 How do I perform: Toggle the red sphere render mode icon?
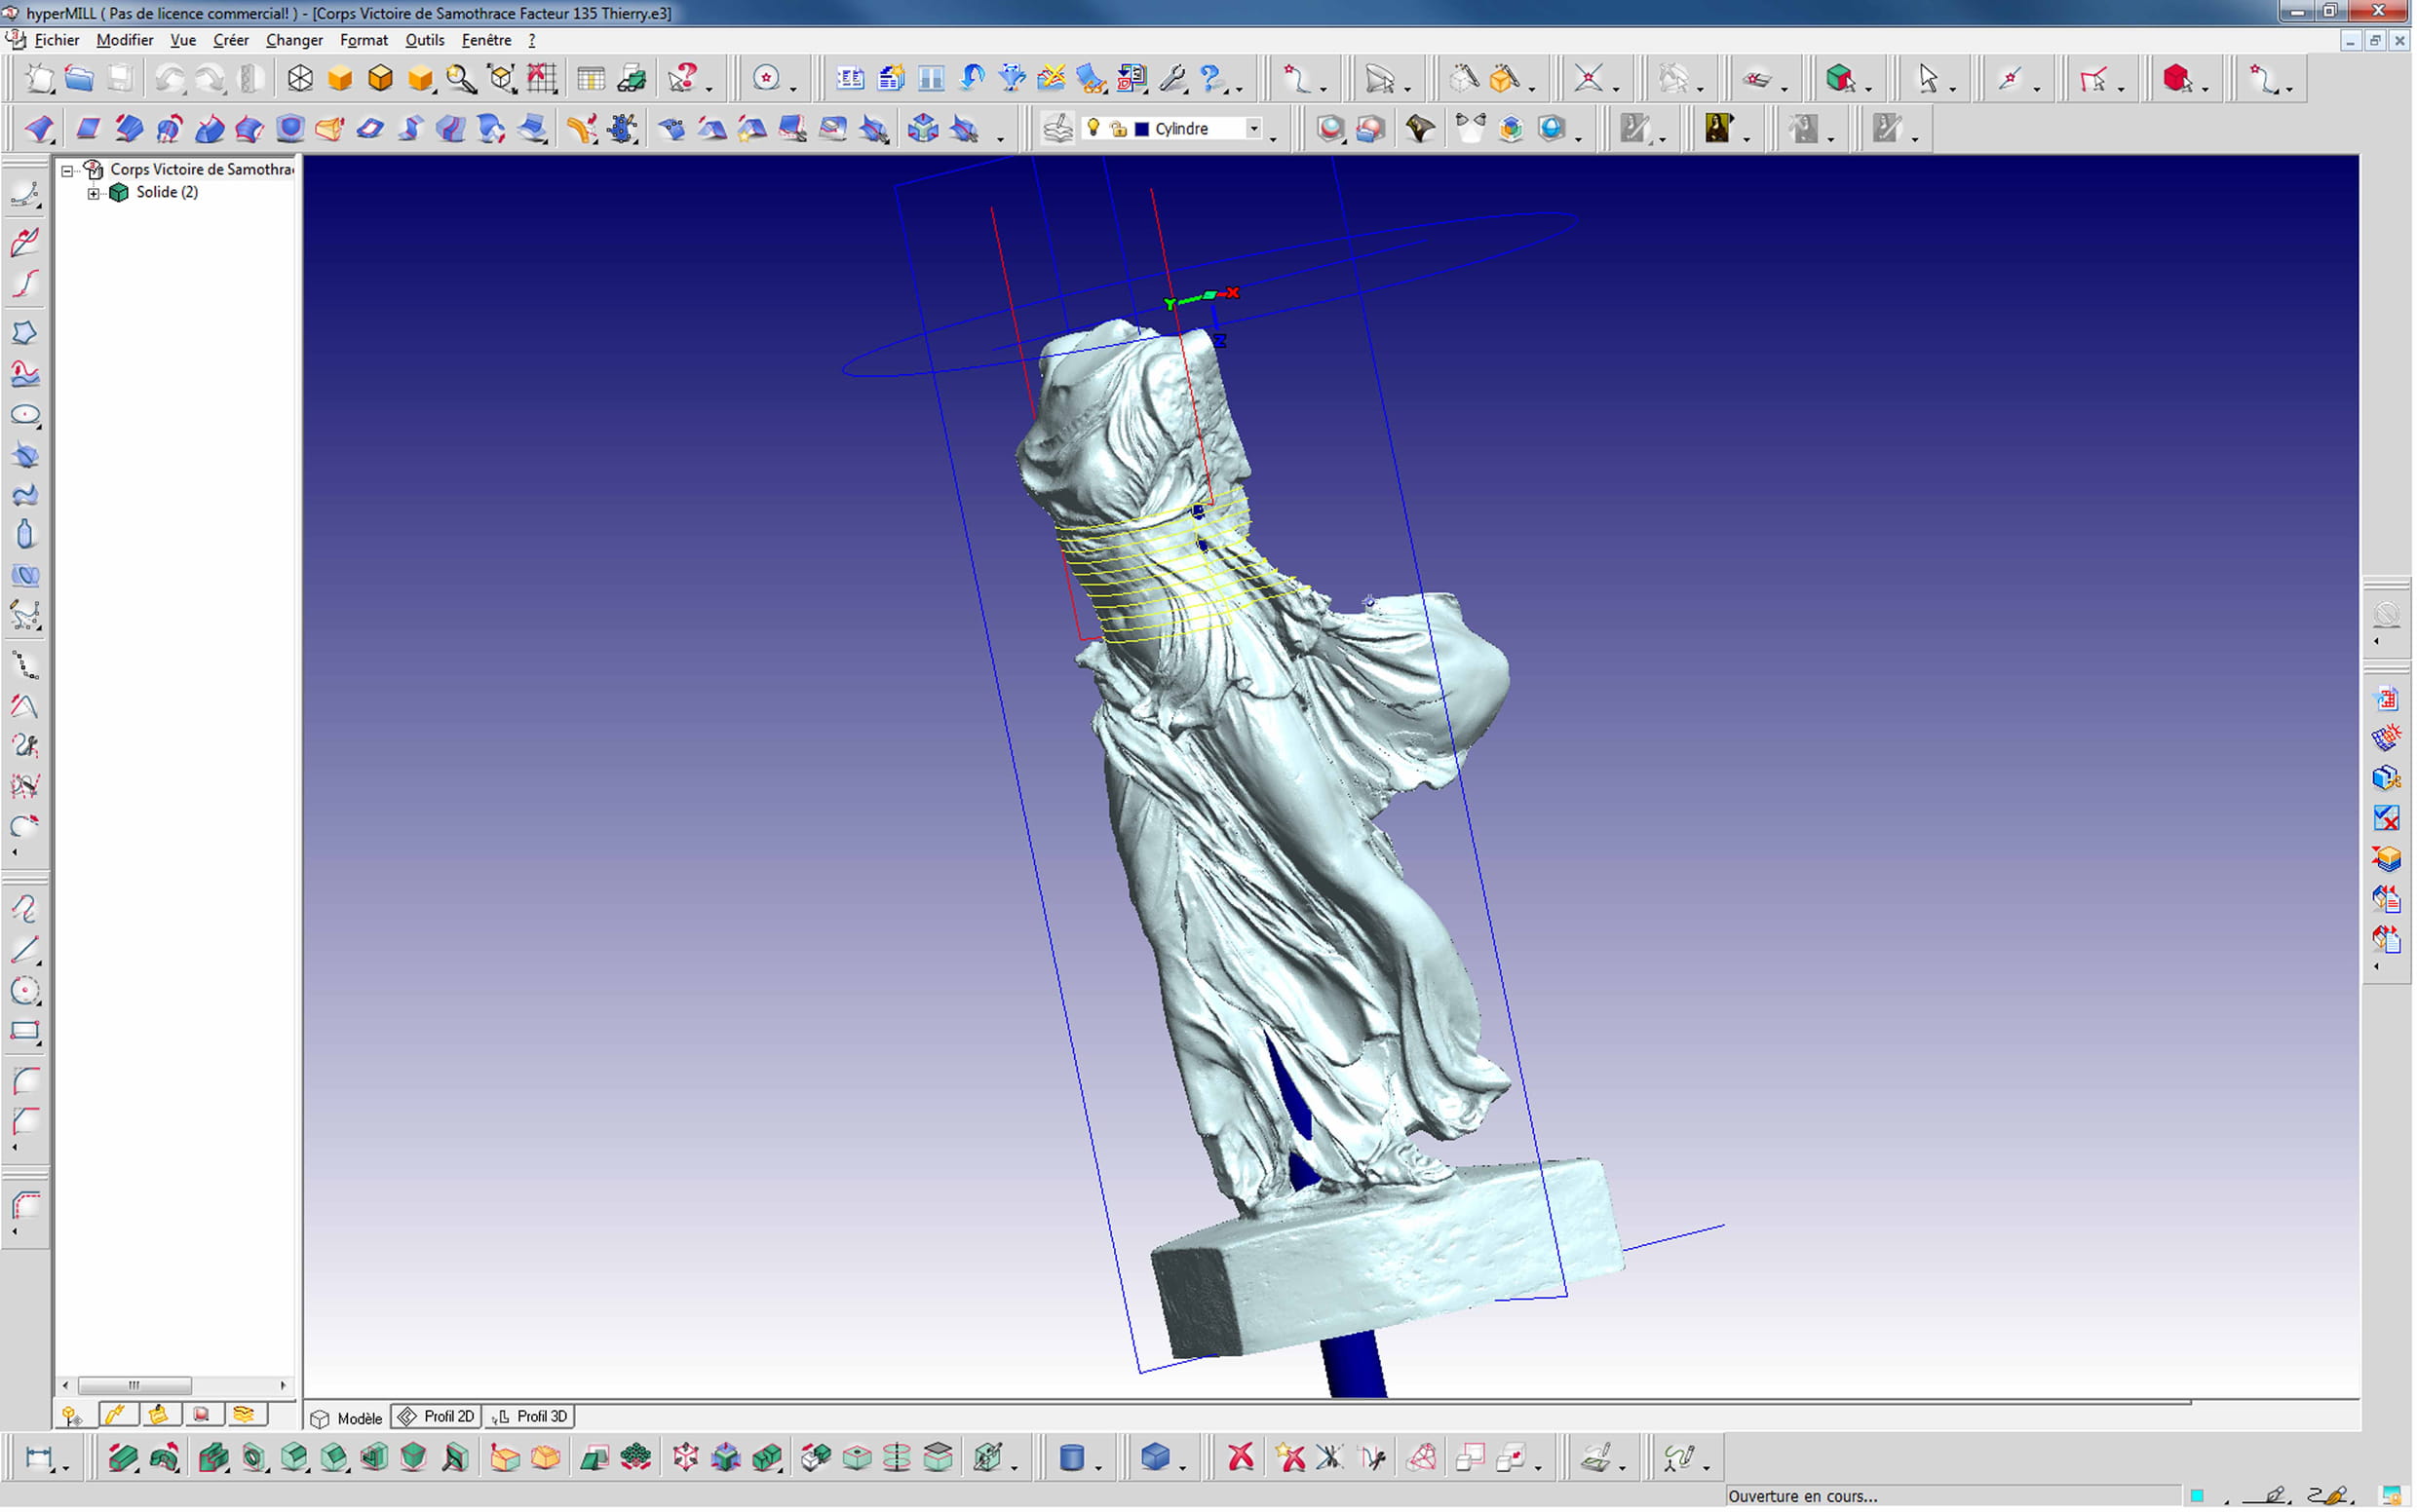[x=1329, y=129]
